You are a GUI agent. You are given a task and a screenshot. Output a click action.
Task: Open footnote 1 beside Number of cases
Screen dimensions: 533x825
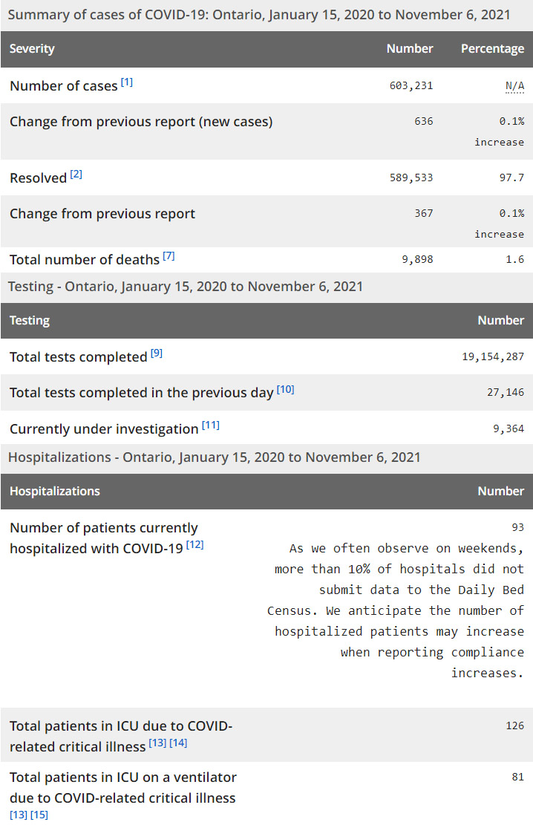pos(127,82)
